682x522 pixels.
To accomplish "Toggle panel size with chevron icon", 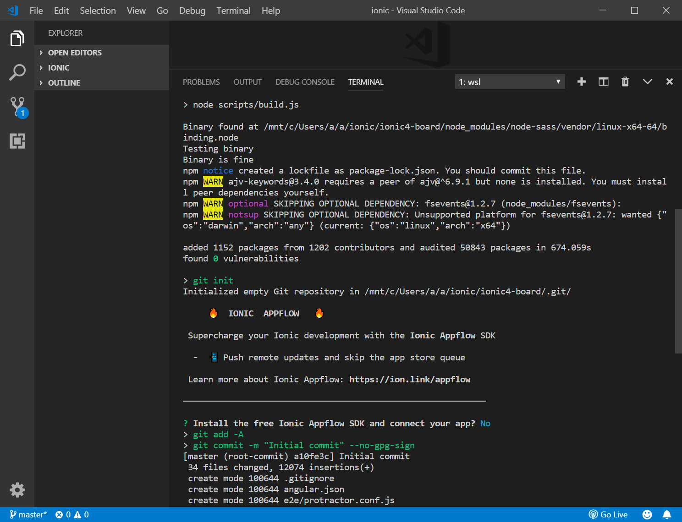I will [647, 82].
